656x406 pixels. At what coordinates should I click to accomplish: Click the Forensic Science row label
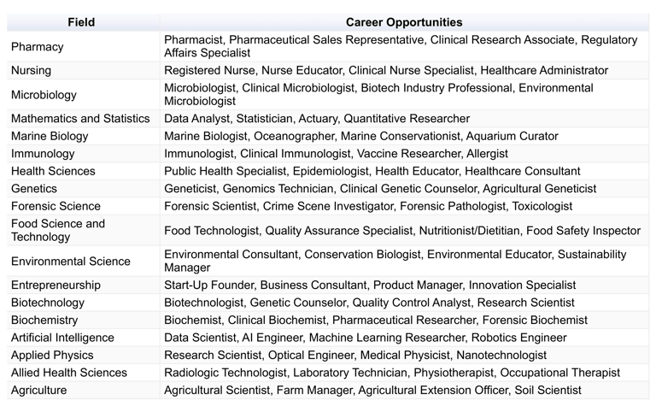56,206
